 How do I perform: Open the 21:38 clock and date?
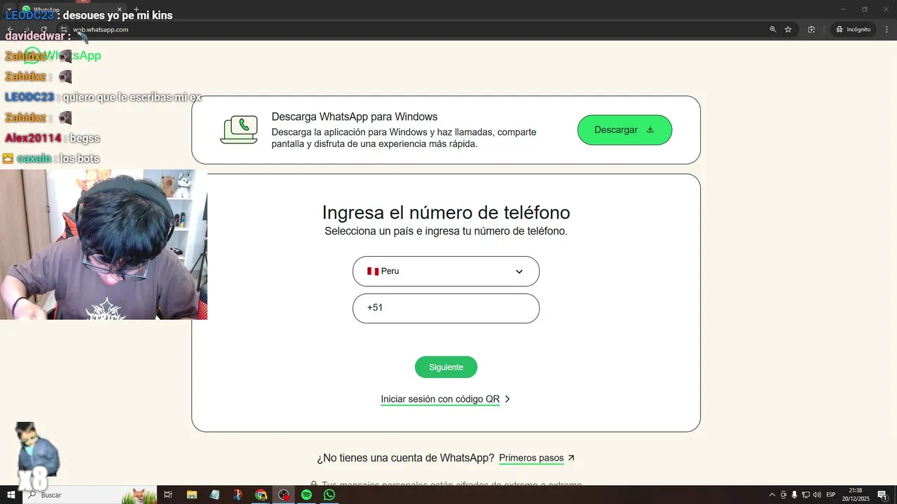tap(855, 495)
